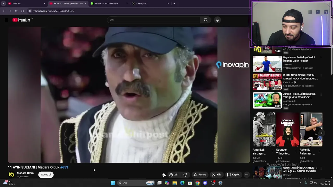
Task: Open options for Stranger Things'te short
Action: (296, 151)
